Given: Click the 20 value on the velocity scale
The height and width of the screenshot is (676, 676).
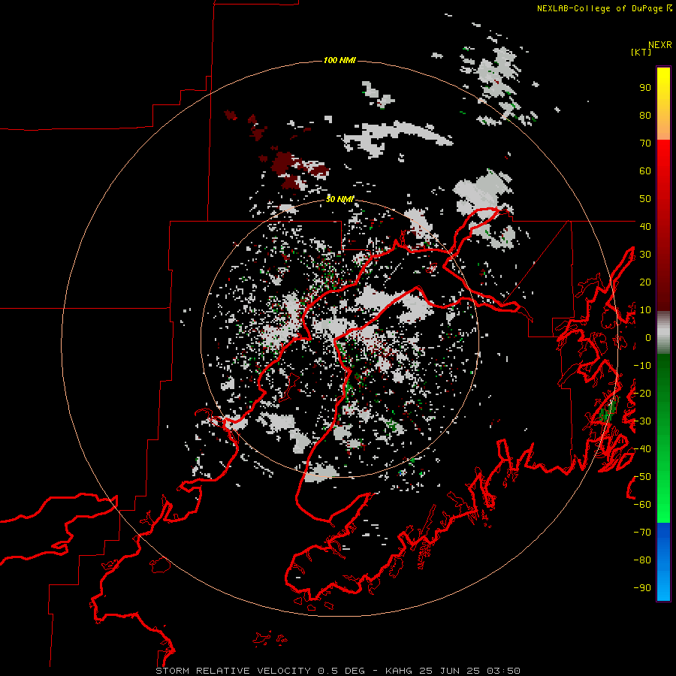Looking at the screenshot, I should point(645,282).
